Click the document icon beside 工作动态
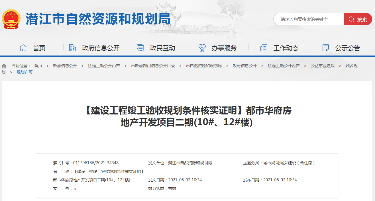Screen dimensions: 375x201 coord(264,48)
